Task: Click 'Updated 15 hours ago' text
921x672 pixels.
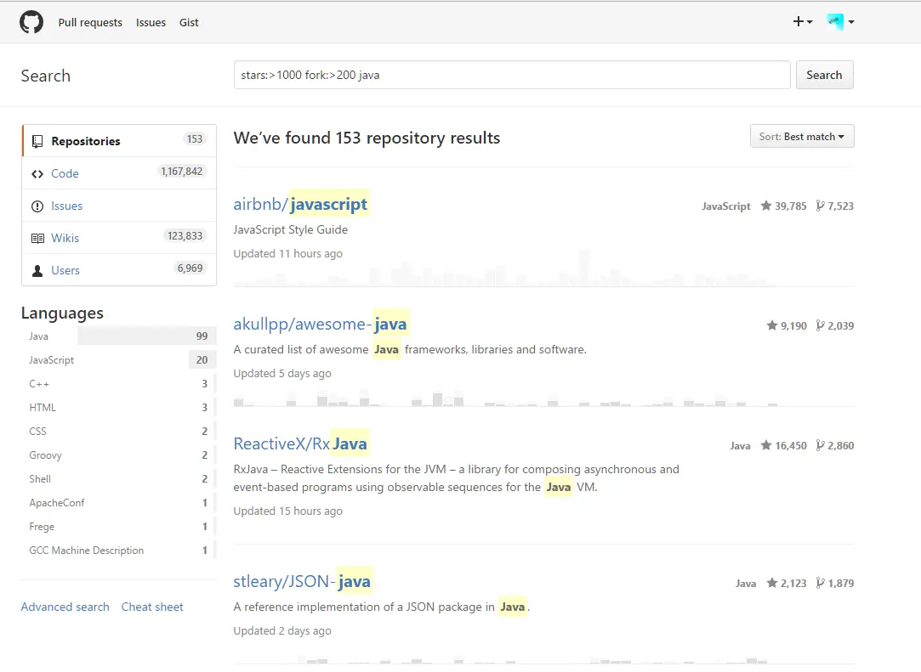Action: pyautogui.click(x=287, y=511)
